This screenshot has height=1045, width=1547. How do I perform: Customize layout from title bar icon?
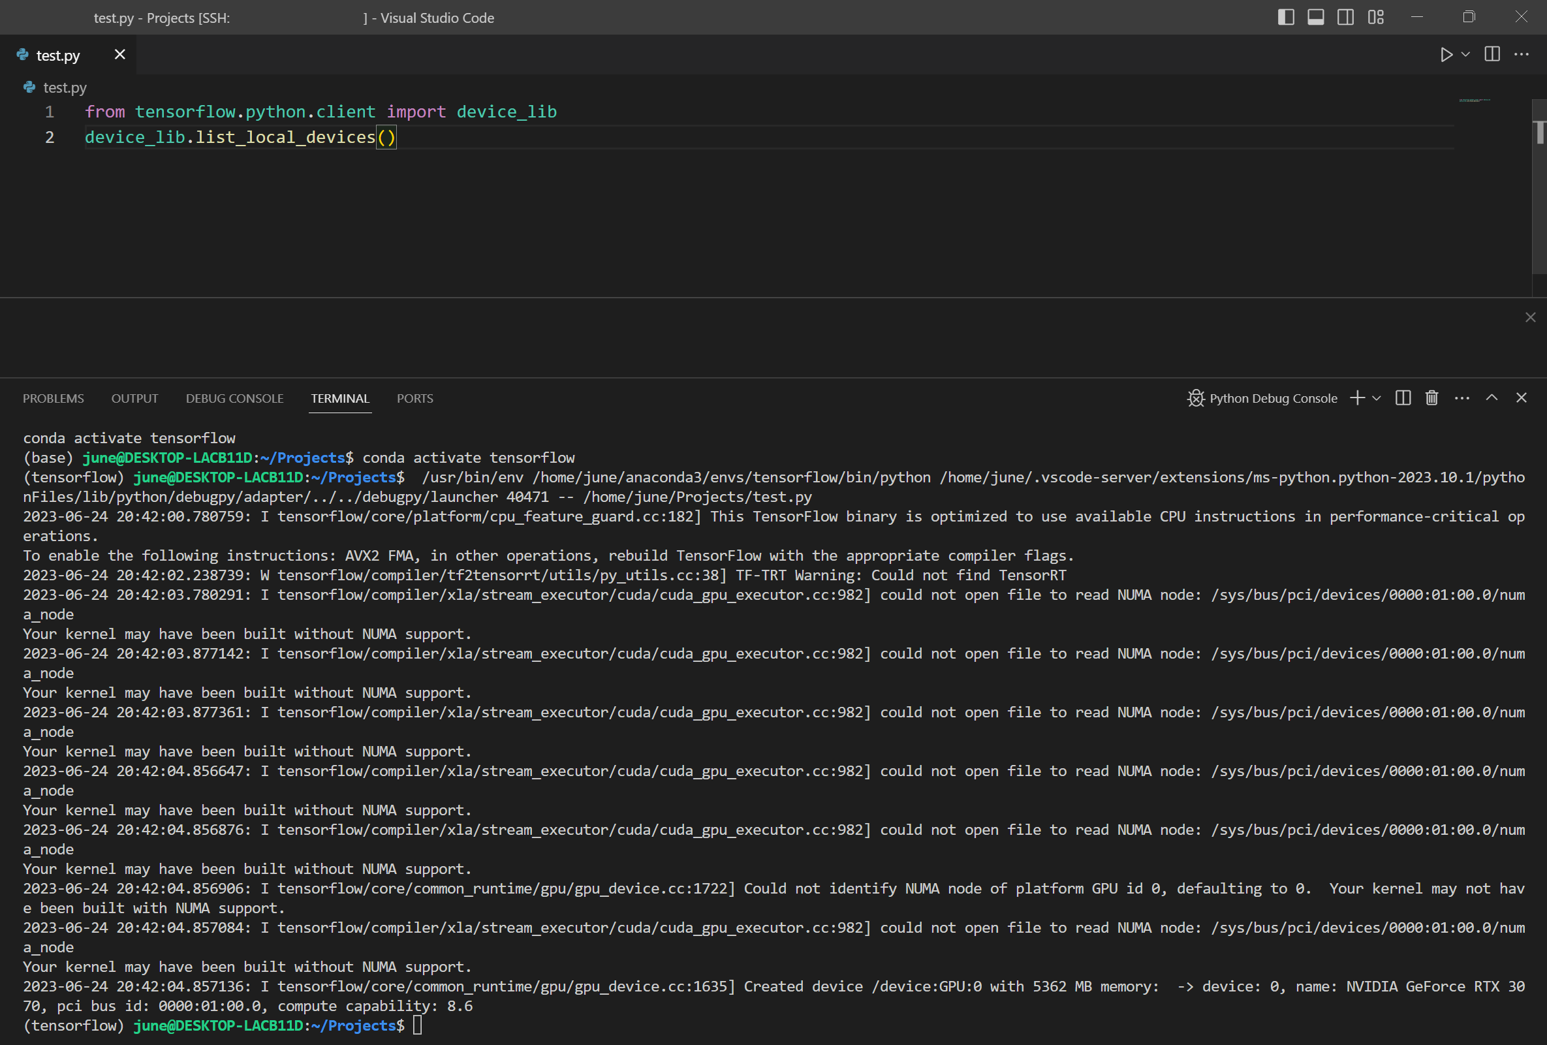point(1375,18)
